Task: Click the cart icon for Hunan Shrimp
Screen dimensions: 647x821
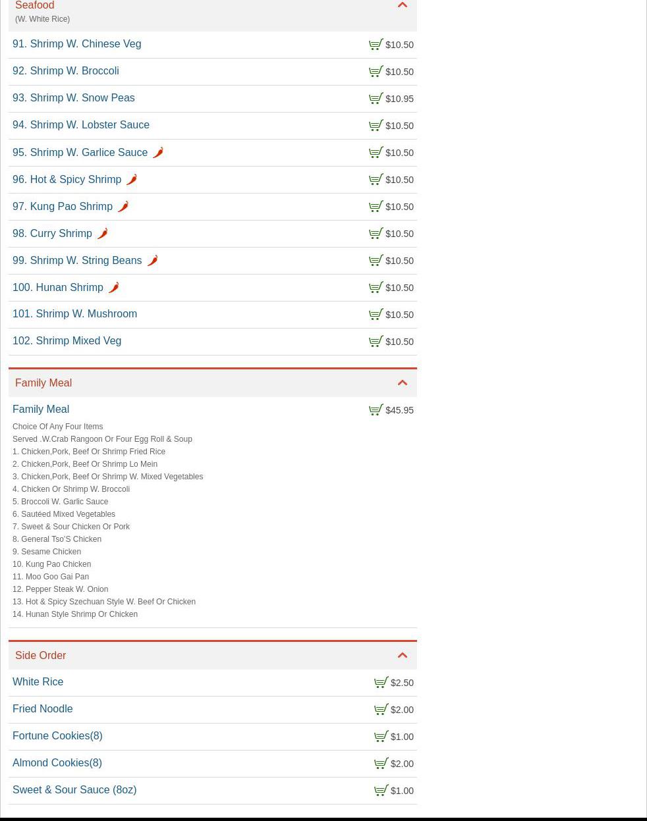Action: click(x=376, y=288)
